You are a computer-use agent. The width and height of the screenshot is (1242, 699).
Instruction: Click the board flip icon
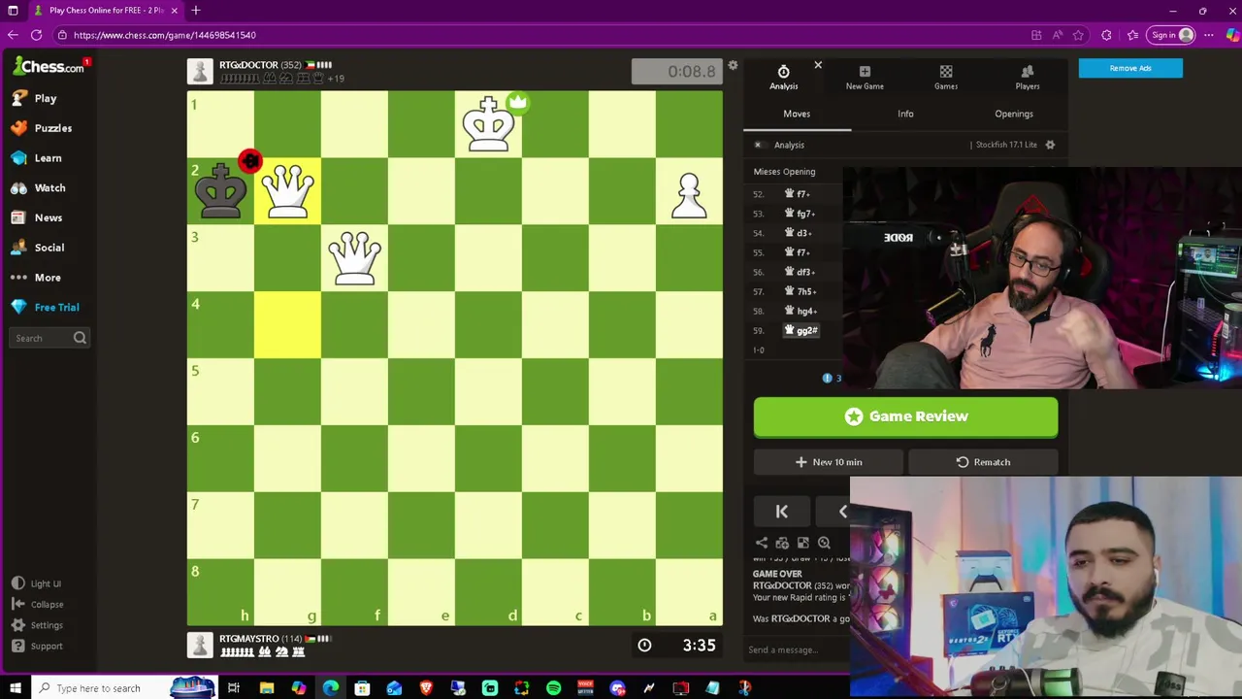coord(803,544)
